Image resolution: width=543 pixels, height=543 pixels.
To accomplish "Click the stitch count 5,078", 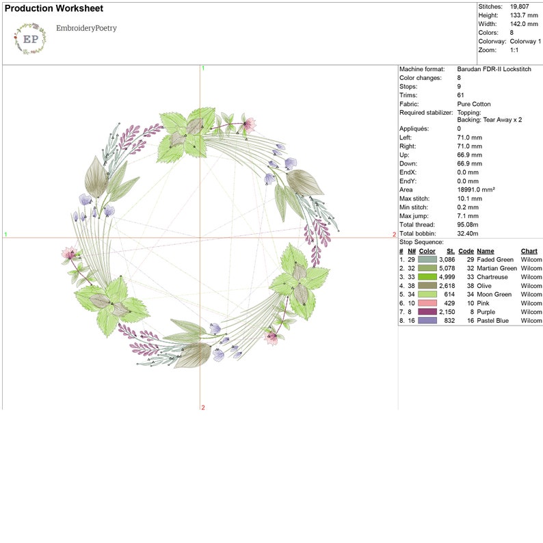I will coord(447,268).
